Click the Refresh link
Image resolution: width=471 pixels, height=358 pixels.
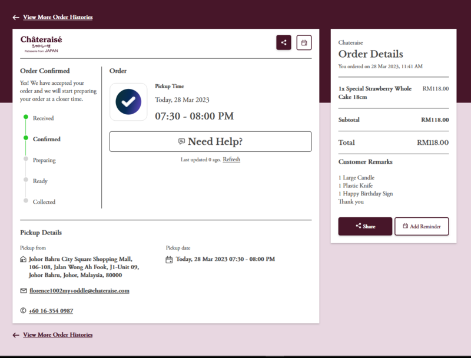[x=231, y=160]
